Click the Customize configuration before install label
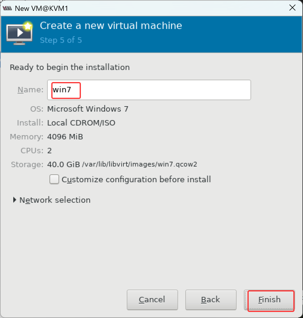 (136, 180)
